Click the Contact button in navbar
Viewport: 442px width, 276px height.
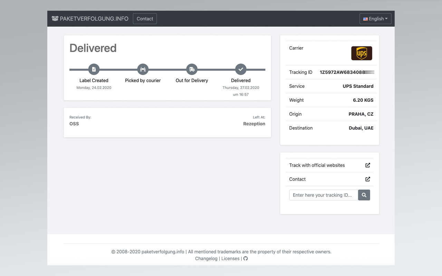[145, 19]
